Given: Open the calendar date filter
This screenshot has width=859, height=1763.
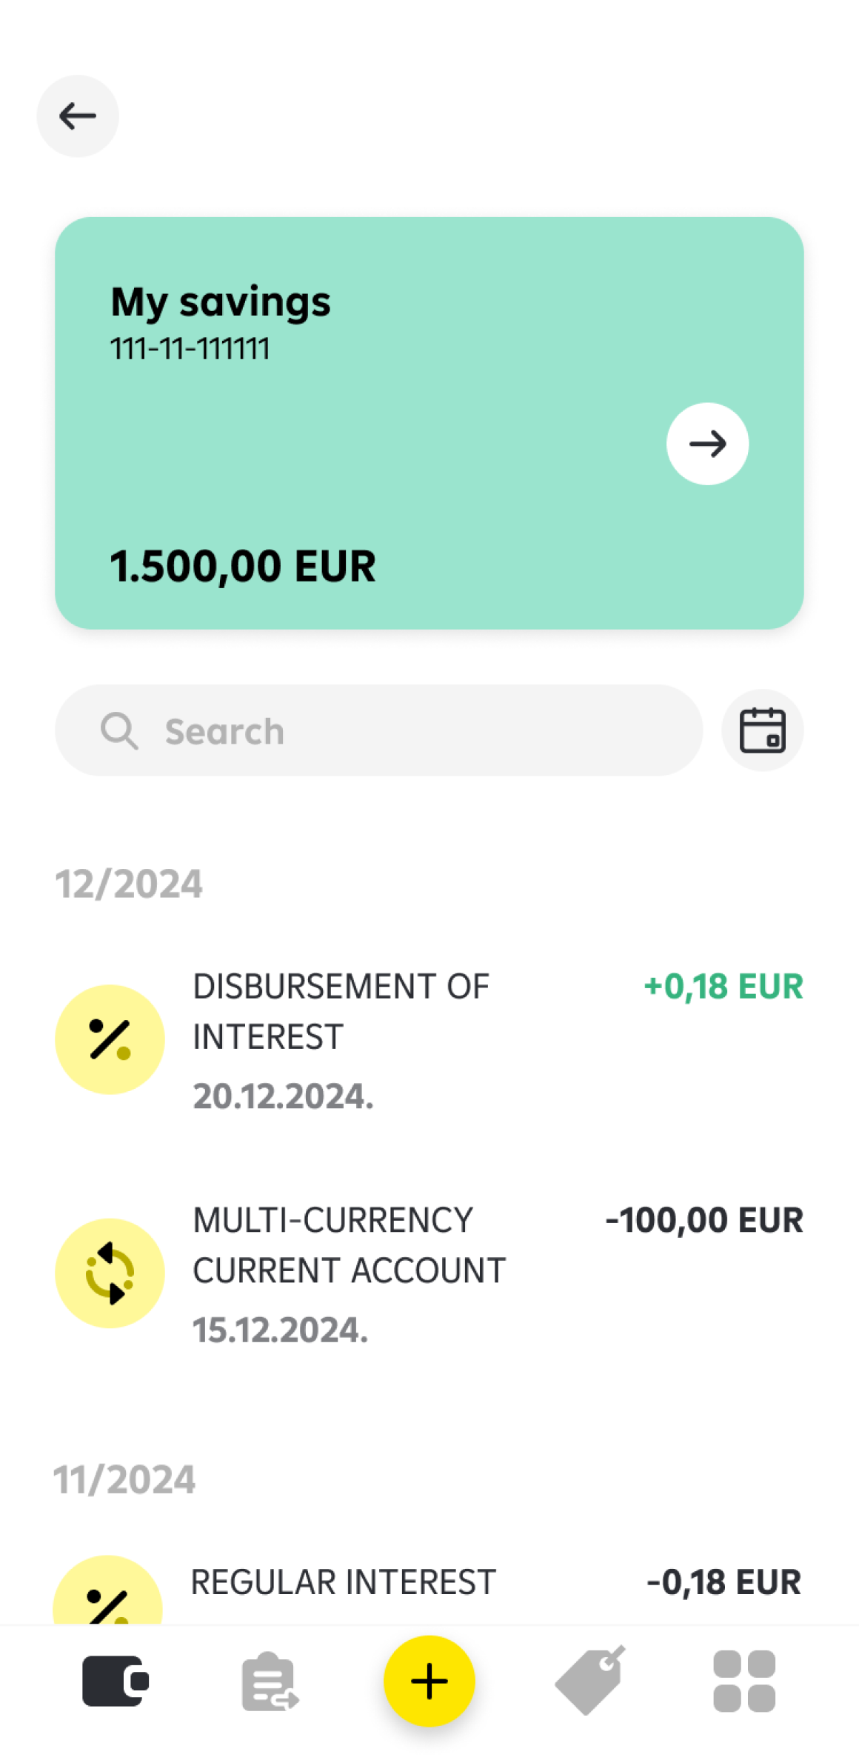Looking at the screenshot, I should [x=762, y=730].
